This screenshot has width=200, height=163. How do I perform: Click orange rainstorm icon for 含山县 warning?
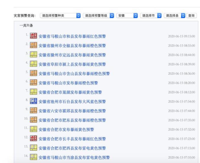pos(33,73)
